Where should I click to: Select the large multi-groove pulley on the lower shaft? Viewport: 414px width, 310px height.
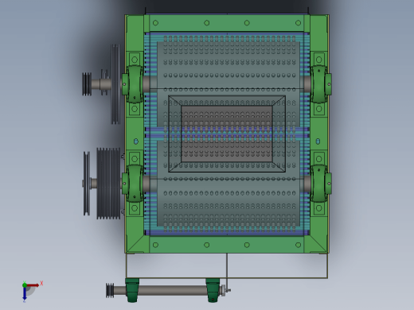(108, 184)
